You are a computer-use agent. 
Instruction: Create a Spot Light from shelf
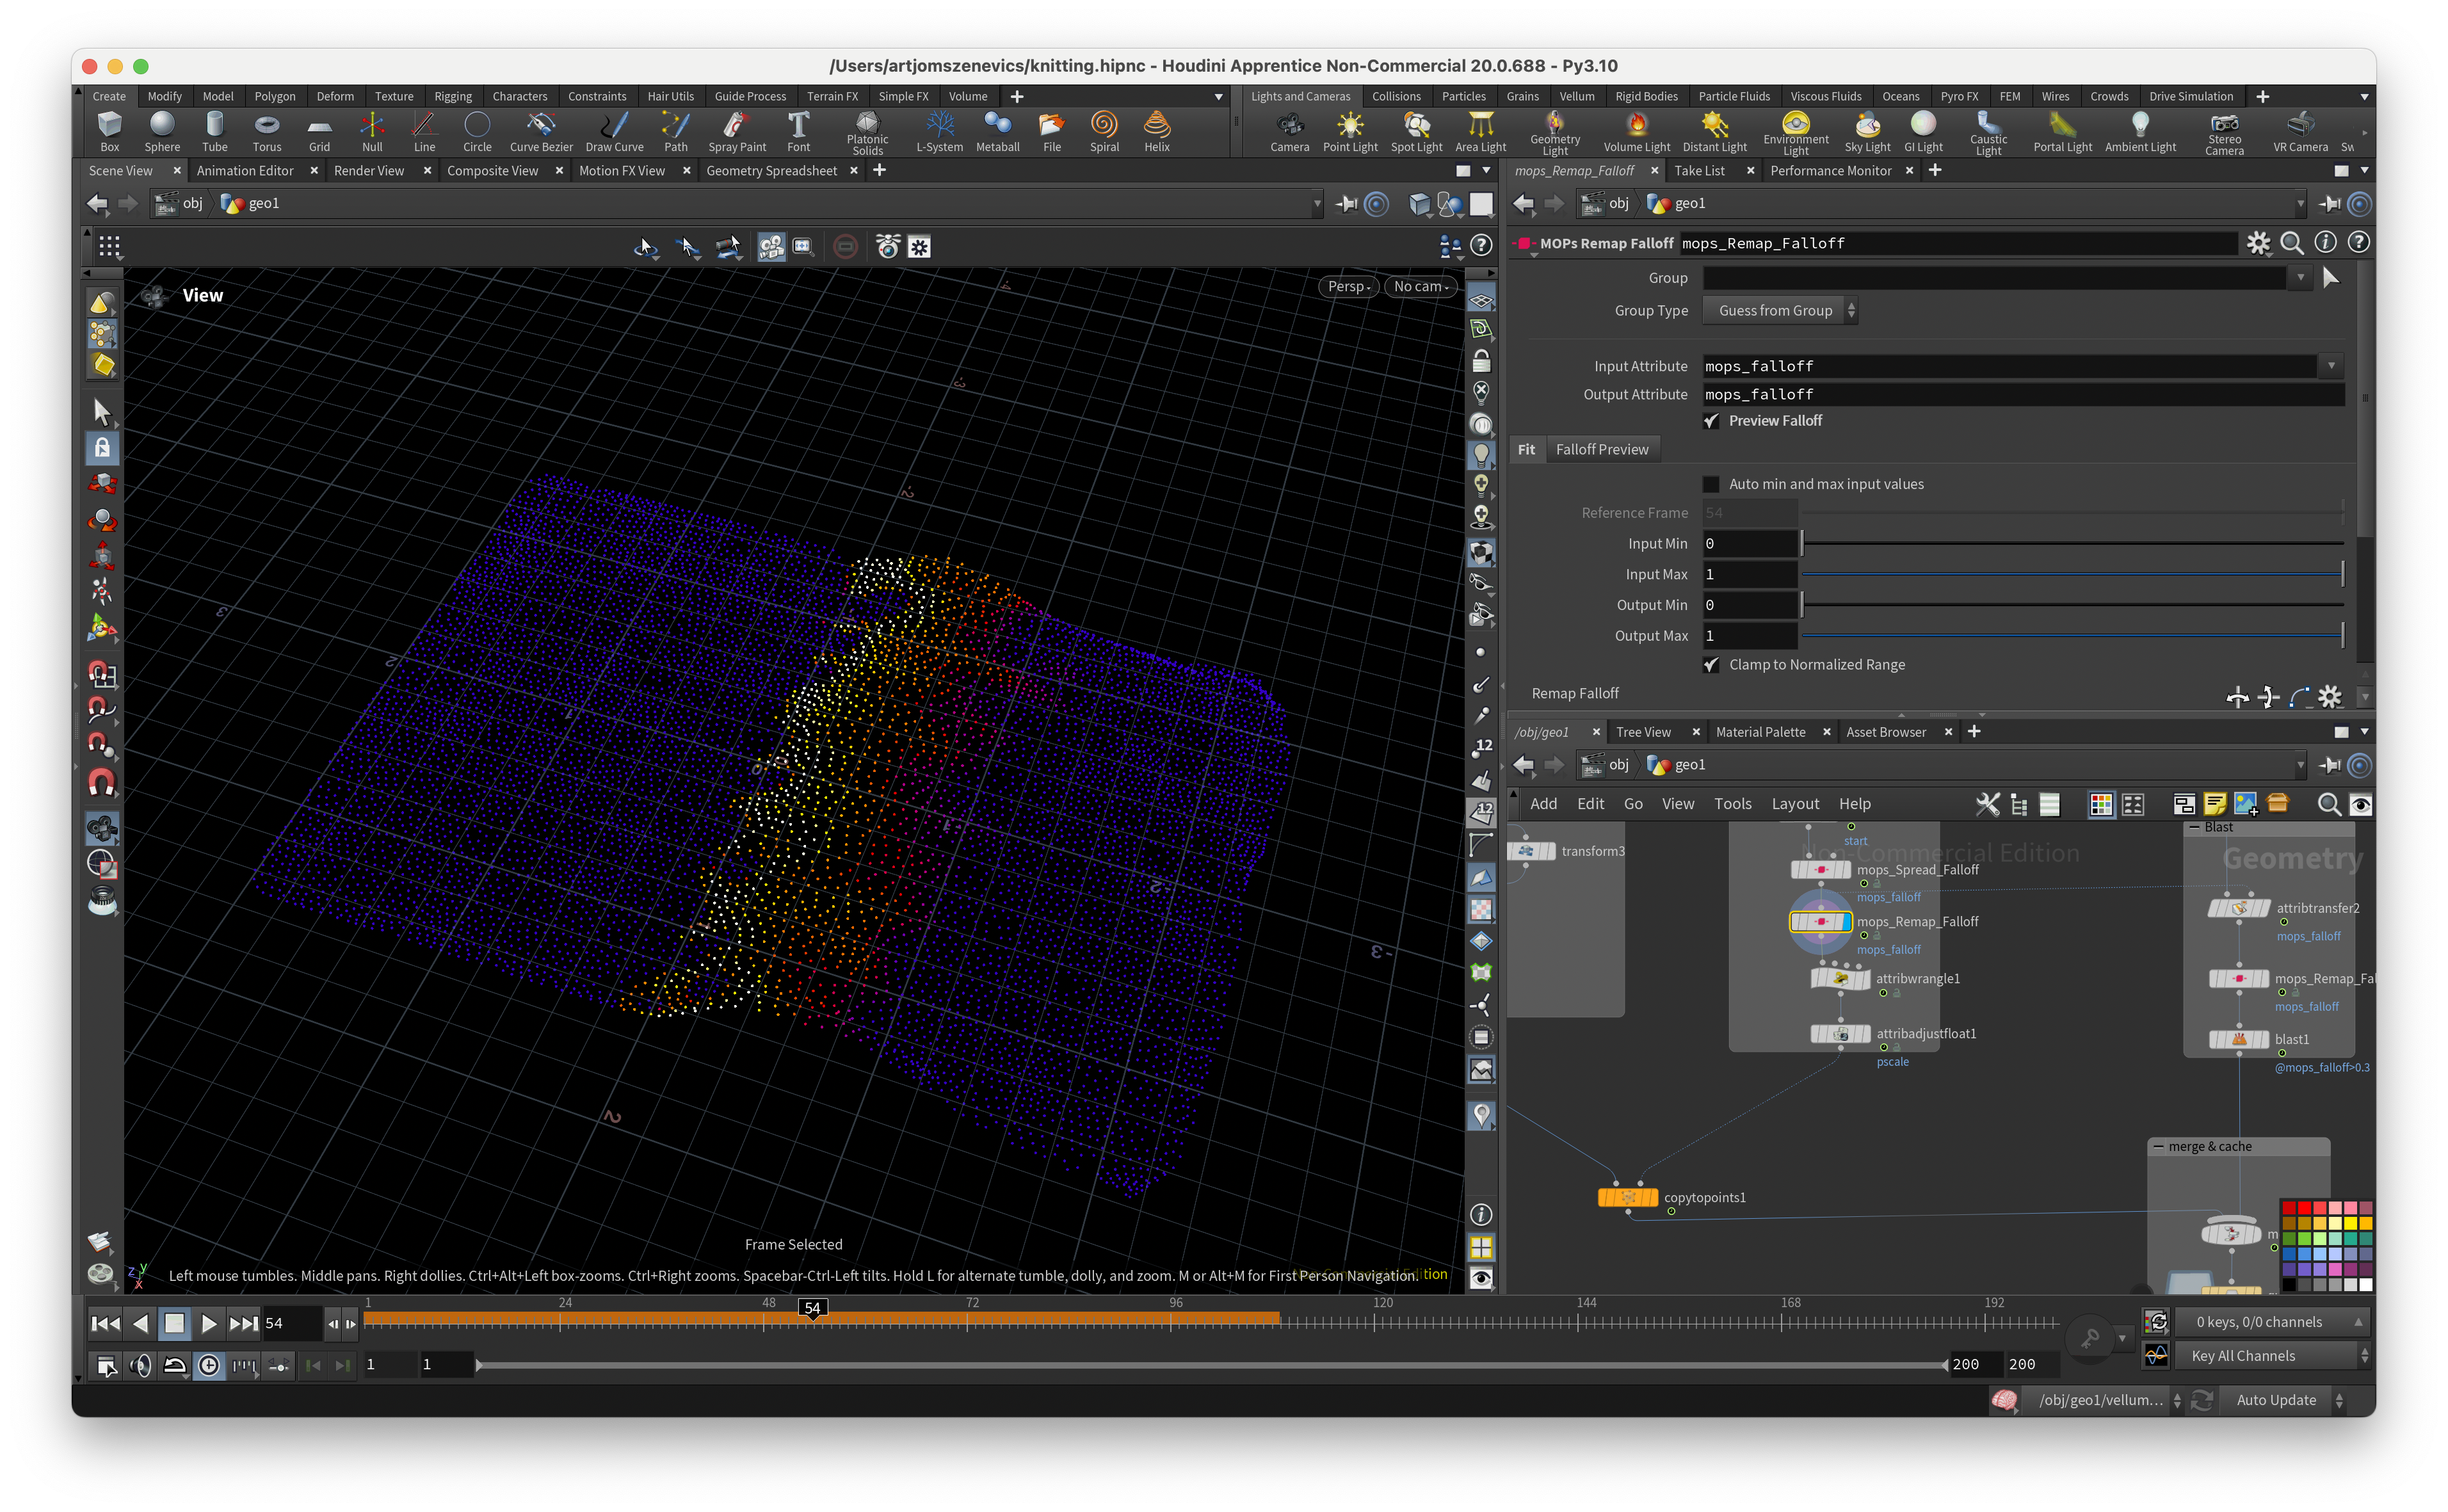point(1416,130)
